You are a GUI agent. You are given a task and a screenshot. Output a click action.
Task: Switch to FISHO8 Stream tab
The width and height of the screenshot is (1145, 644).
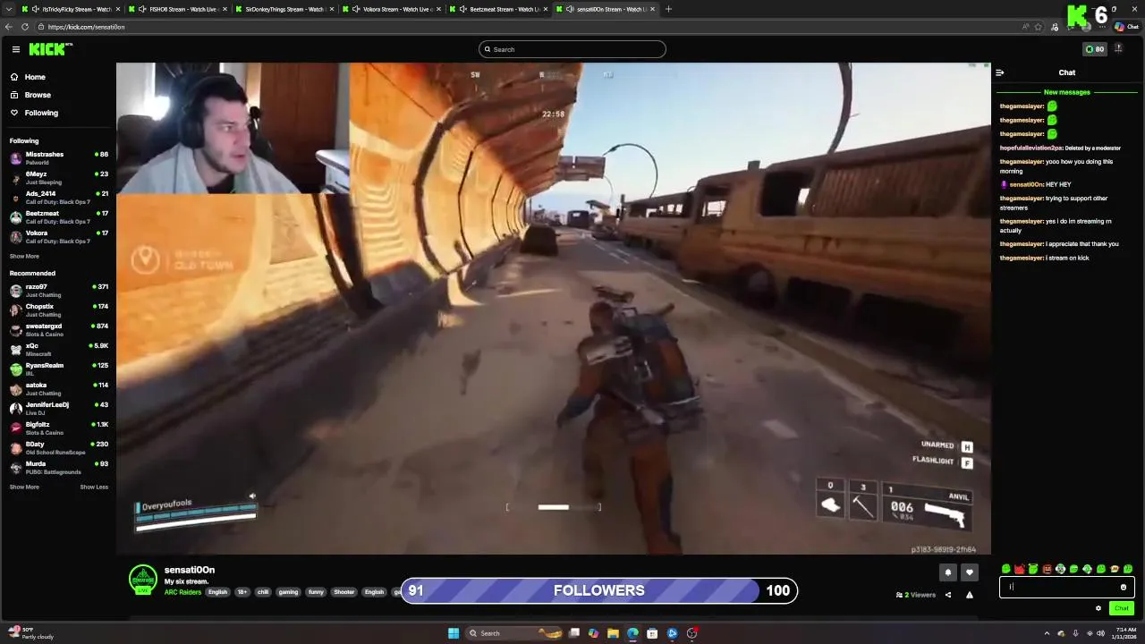177,9
